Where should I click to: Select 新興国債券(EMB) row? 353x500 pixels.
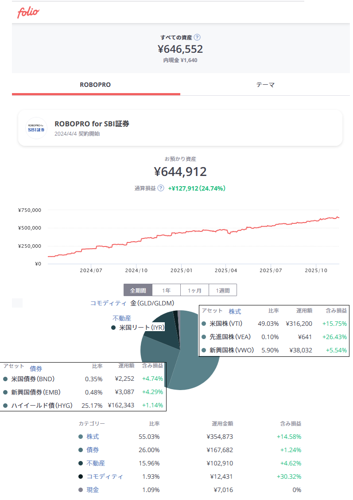[x=83, y=392]
